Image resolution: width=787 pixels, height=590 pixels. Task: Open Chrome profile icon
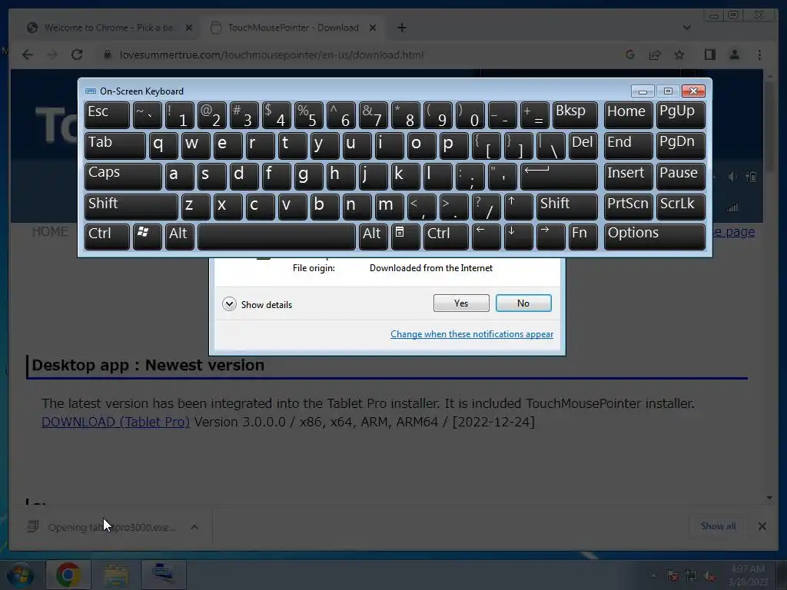click(734, 55)
